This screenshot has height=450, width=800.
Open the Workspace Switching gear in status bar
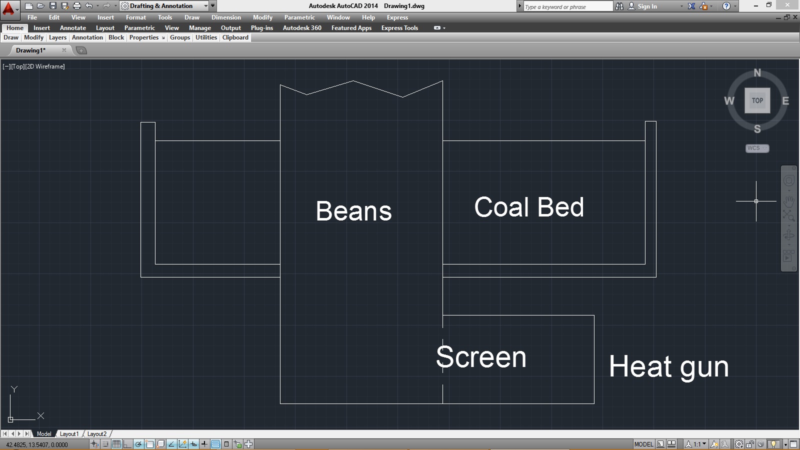(739, 444)
